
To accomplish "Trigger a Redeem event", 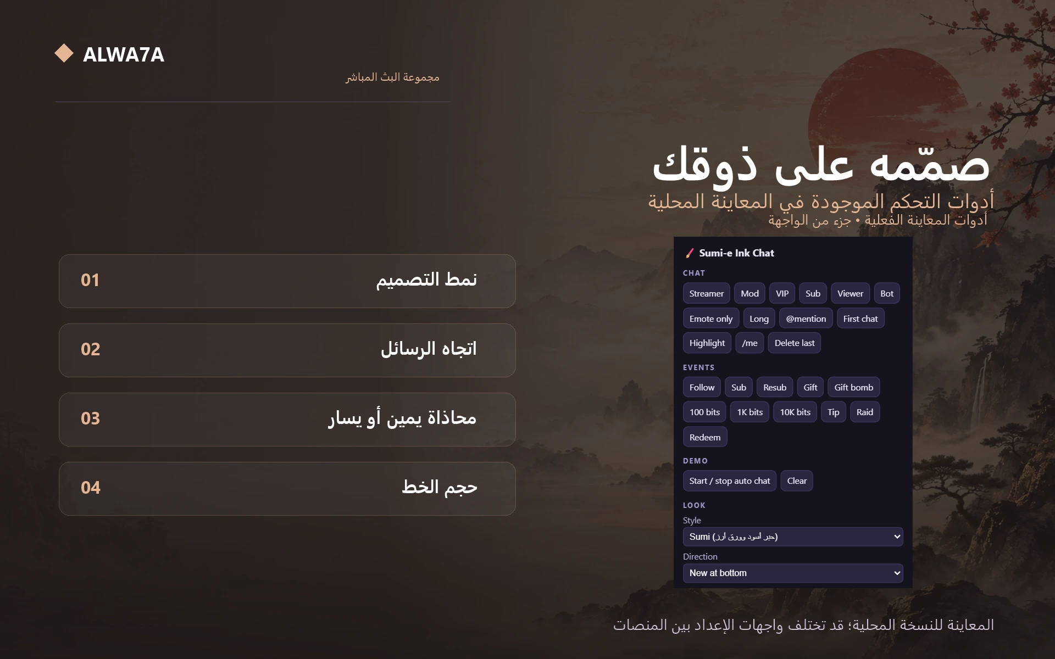I will [x=705, y=437].
